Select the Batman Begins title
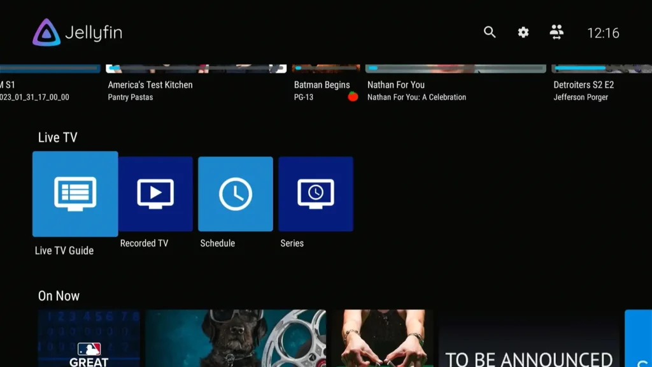The height and width of the screenshot is (367, 652). point(322,85)
